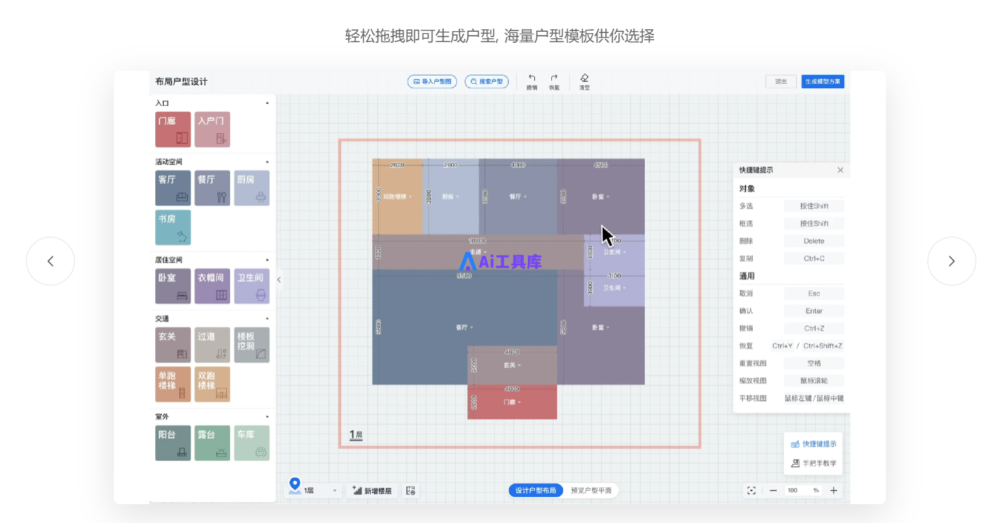Select the red 门廊 block in canvas
The image size is (1001, 523).
pyautogui.click(x=512, y=402)
